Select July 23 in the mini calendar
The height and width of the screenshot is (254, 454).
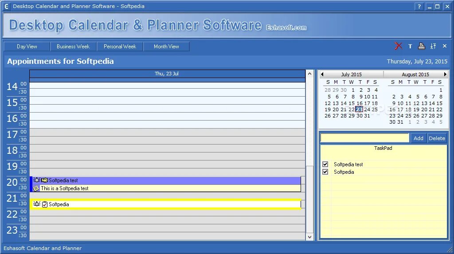pyautogui.click(x=359, y=109)
